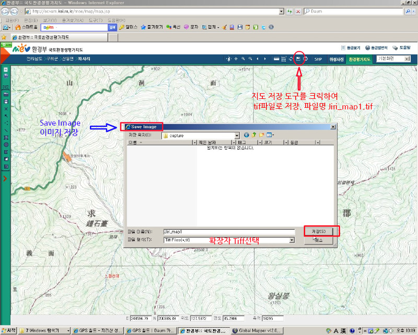Click the browser address bar
This screenshot has height=335, width=418.
(x=155, y=11)
